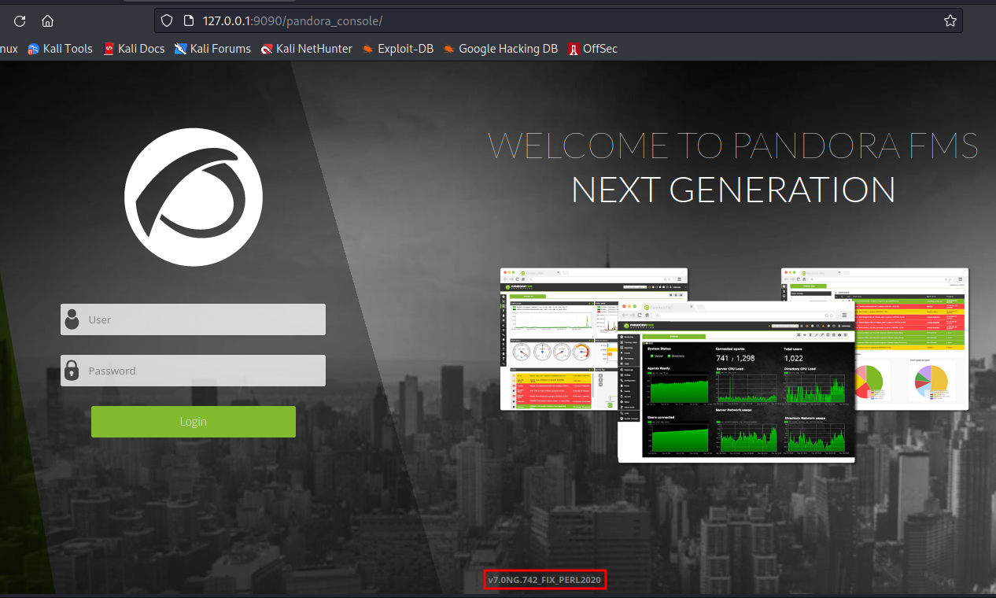
Task: Focus the Password input field
Action: click(193, 371)
